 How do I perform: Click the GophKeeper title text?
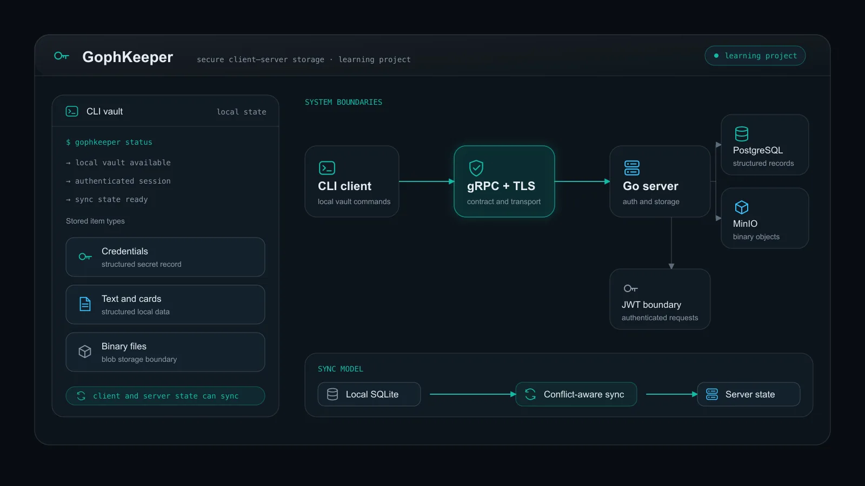point(128,57)
